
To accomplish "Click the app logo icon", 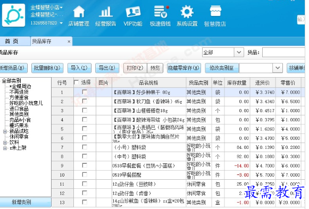I will click(14, 15).
